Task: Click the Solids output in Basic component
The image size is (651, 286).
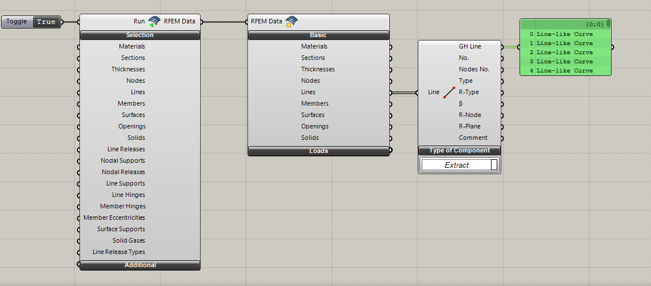Action: (x=310, y=138)
